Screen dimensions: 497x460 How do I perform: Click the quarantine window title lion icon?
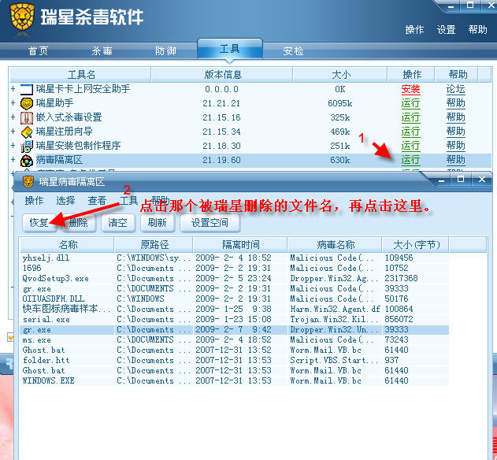(x=28, y=182)
